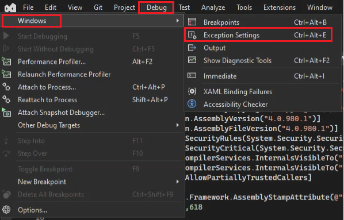Image resolution: width=344 pixels, height=220 pixels.
Task: Click the Performance Profiler icon
Action: tap(6, 61)
